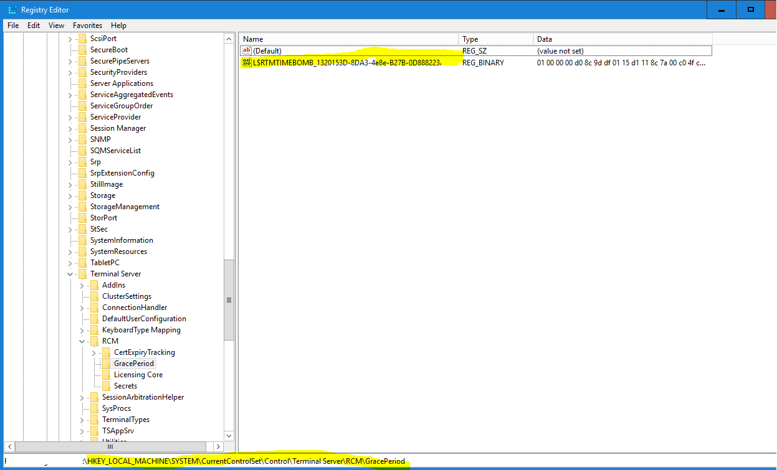Click the Licensing Core folder icon
This screenshot has width=777, height=470.
106,375
